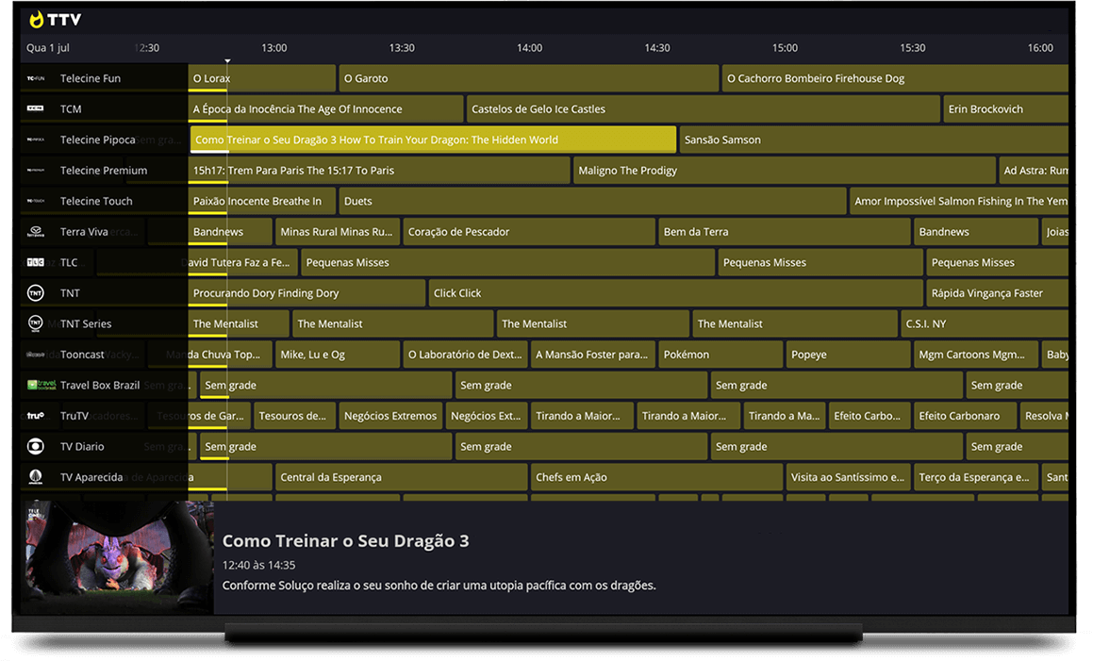Click the TNT Series channel logo

(x=36, y=323)
